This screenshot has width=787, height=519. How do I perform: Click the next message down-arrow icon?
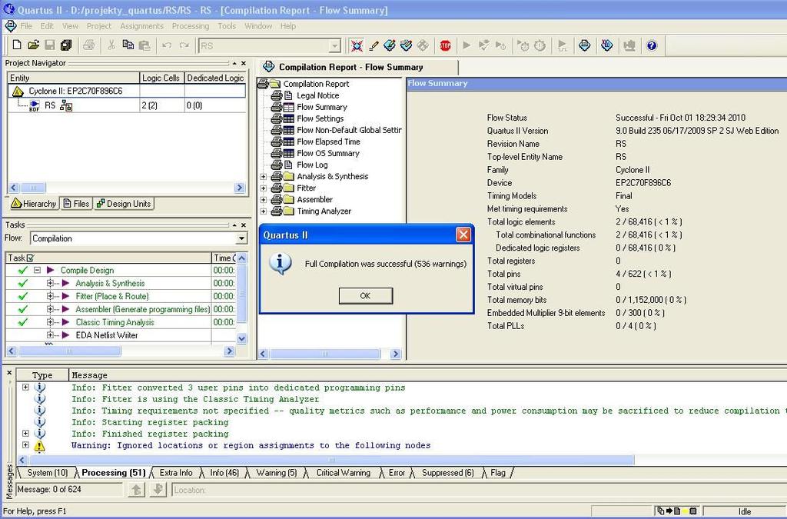[x=158, y=489]
